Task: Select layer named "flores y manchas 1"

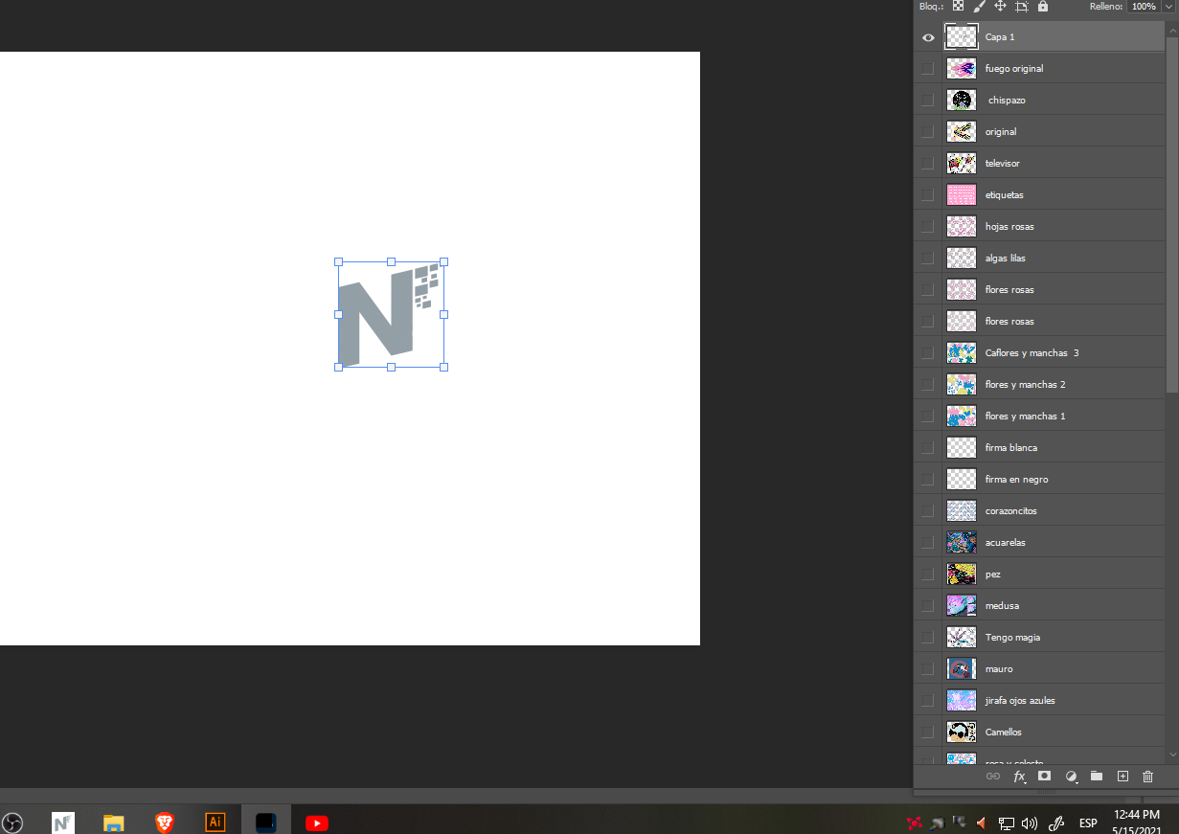Action: 1025,417
